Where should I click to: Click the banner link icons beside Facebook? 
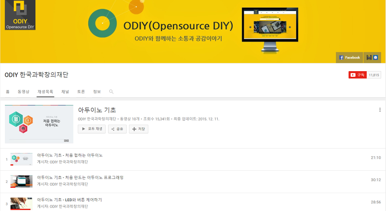pos(372,57)
